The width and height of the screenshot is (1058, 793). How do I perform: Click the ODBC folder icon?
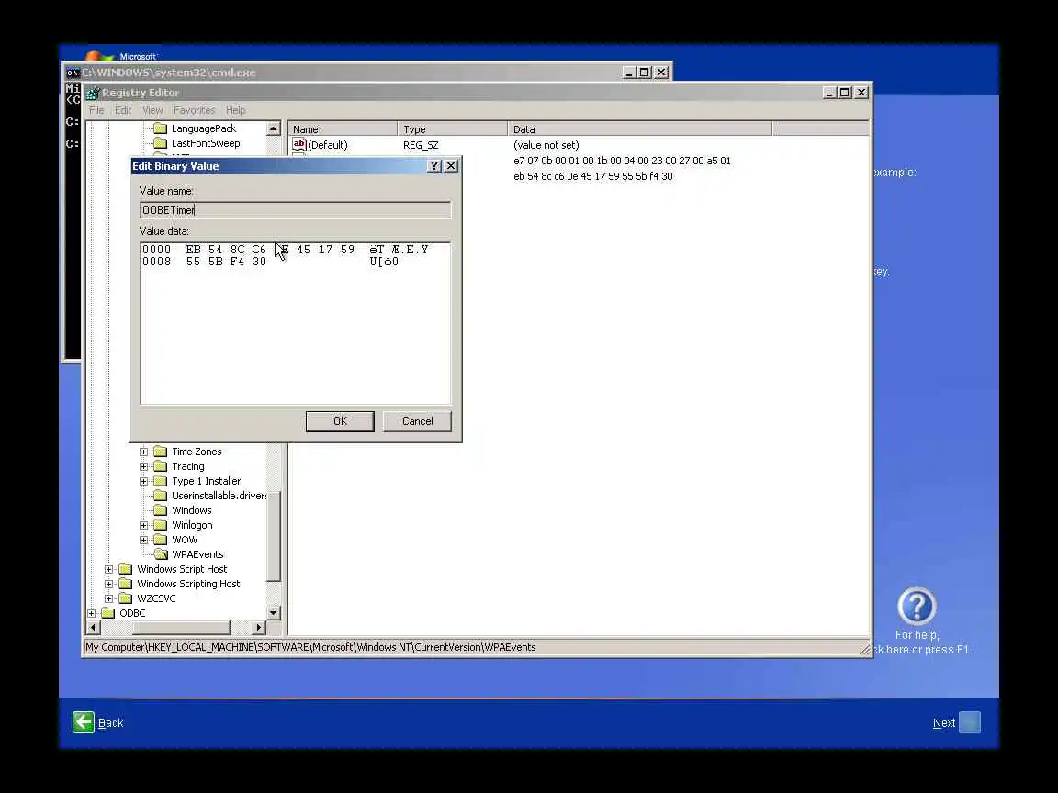pyautogui.click(x=108, y=613)
